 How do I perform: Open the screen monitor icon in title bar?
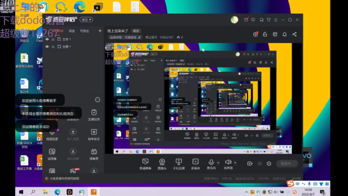point(253,20)
